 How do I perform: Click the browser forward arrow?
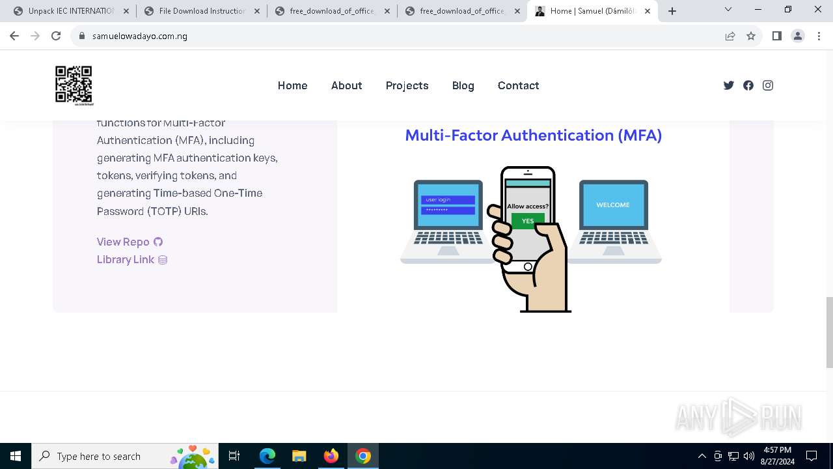(x=35, y=36)
